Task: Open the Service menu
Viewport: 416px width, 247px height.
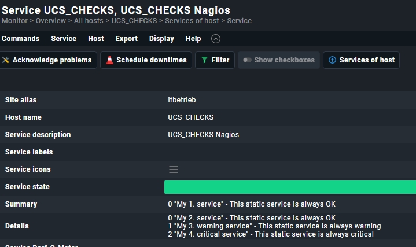Action: (x=64, y=39)
